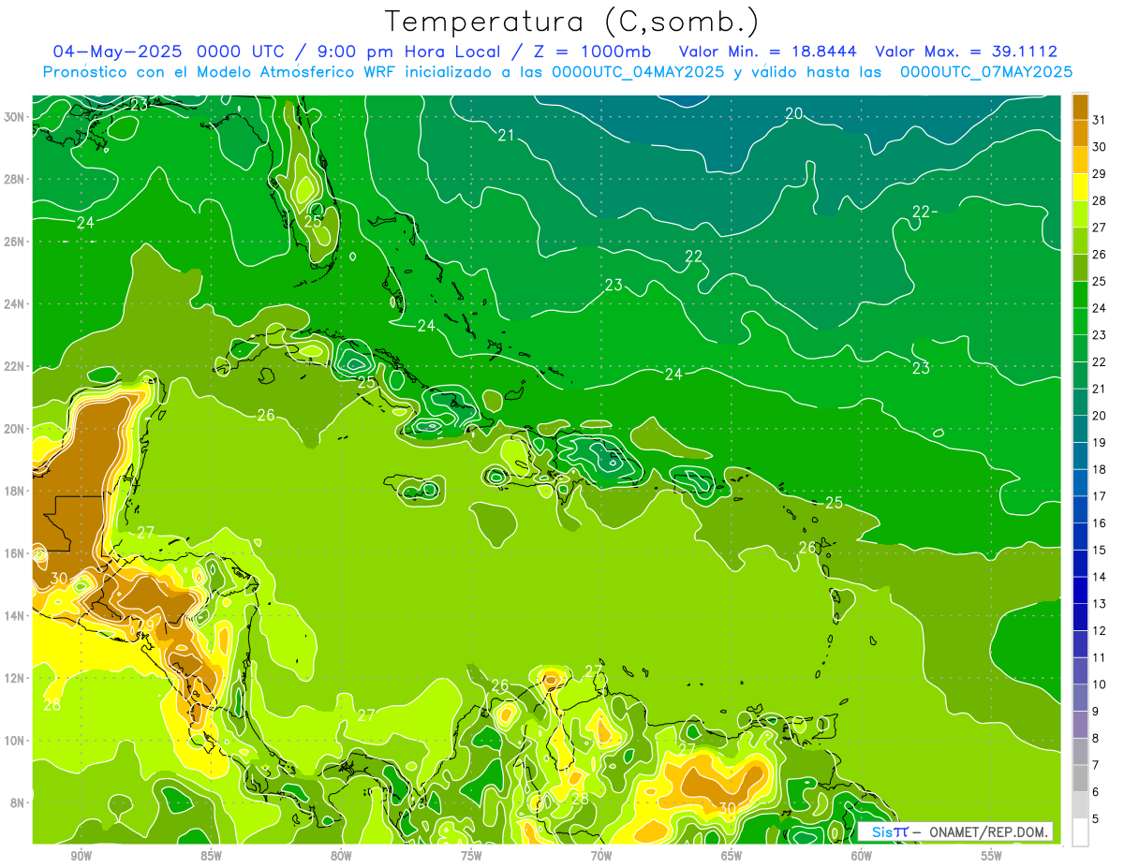Click the '65W' longitude axis label
Viewport: 1124px width, 868px height.
coord(732,855)
